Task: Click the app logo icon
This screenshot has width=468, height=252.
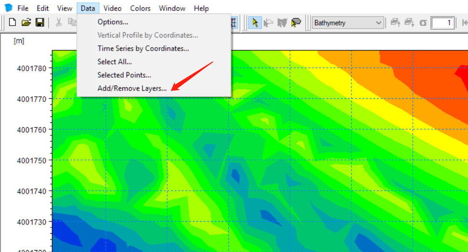Action: 9,8
